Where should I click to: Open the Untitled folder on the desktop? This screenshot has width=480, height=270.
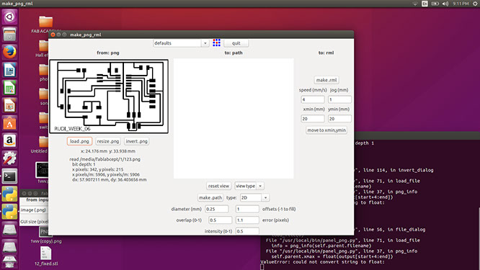point(40,145)
